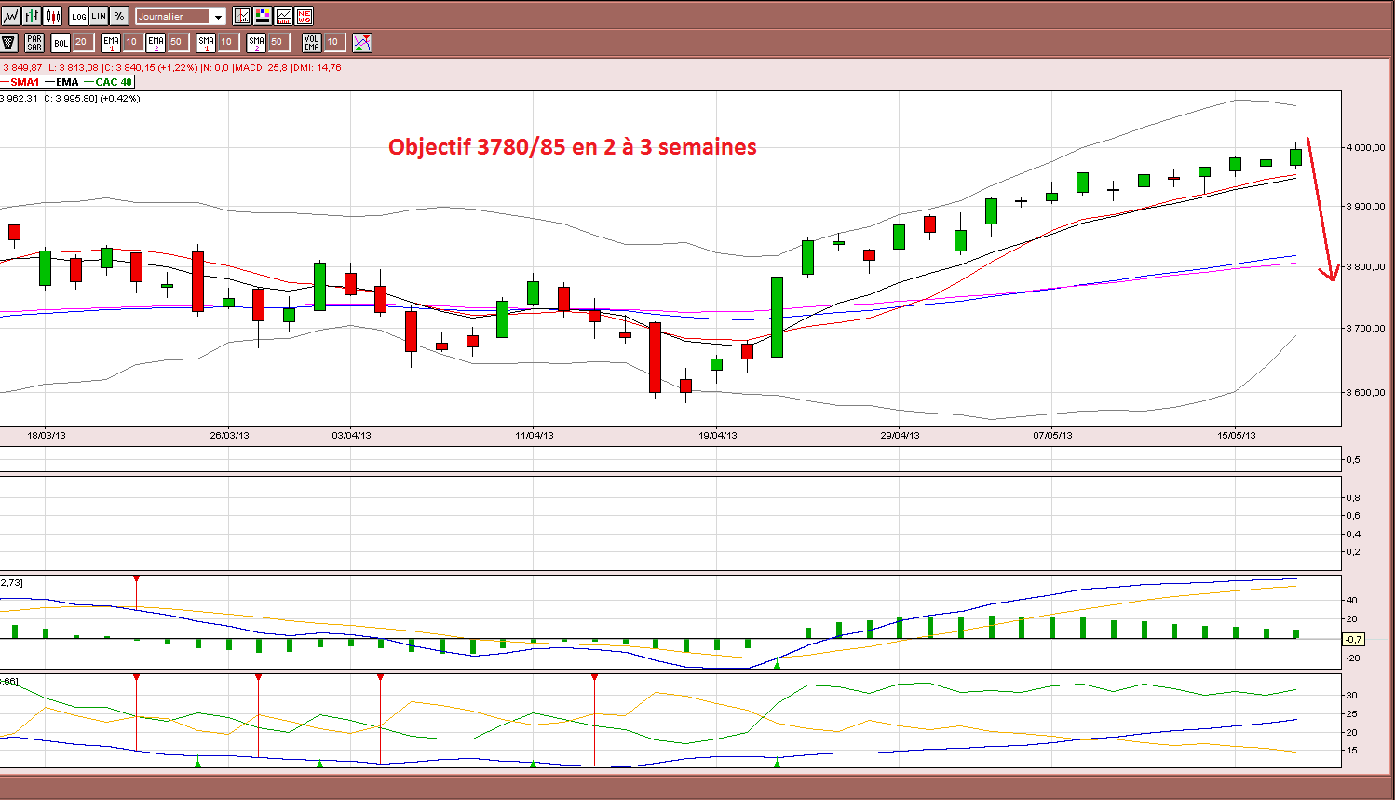Click the SMA1 legend label

pyautogui.click(x=25, y=82)
